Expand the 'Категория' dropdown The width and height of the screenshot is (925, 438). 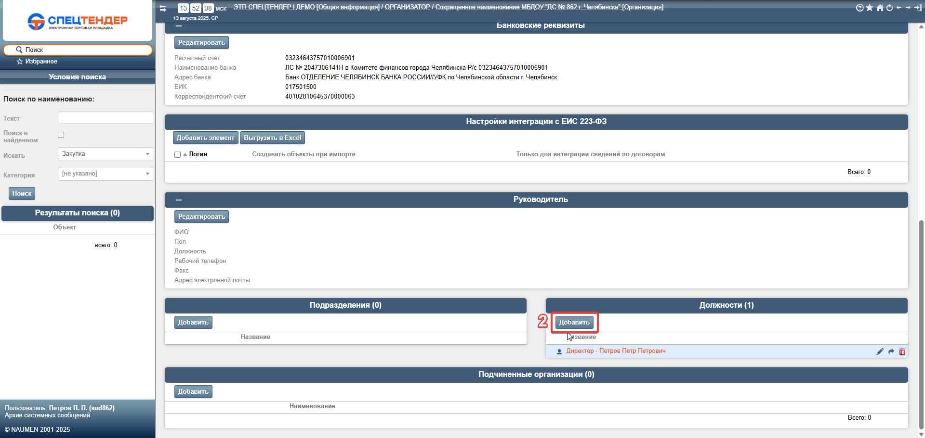106,174
